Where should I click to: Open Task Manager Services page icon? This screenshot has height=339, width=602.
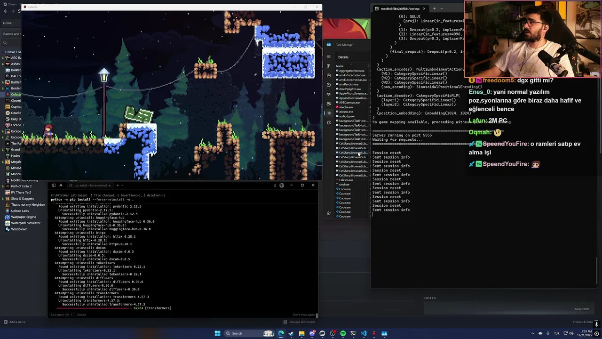coord(329,122)
